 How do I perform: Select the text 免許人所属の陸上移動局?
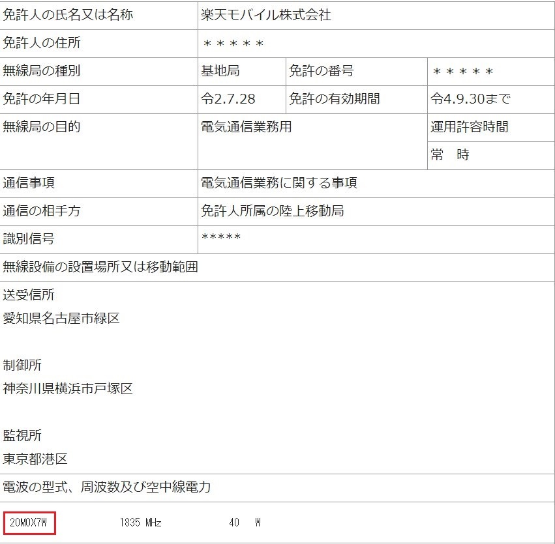point(272,210)
